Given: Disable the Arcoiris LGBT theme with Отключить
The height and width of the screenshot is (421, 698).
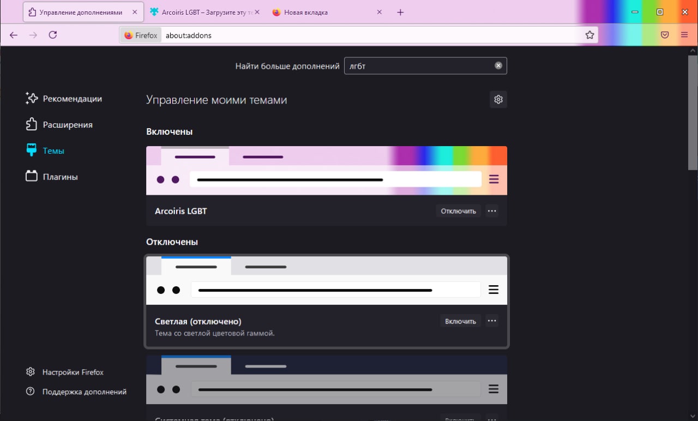Looking at the screenshot, I should (459, 211).
